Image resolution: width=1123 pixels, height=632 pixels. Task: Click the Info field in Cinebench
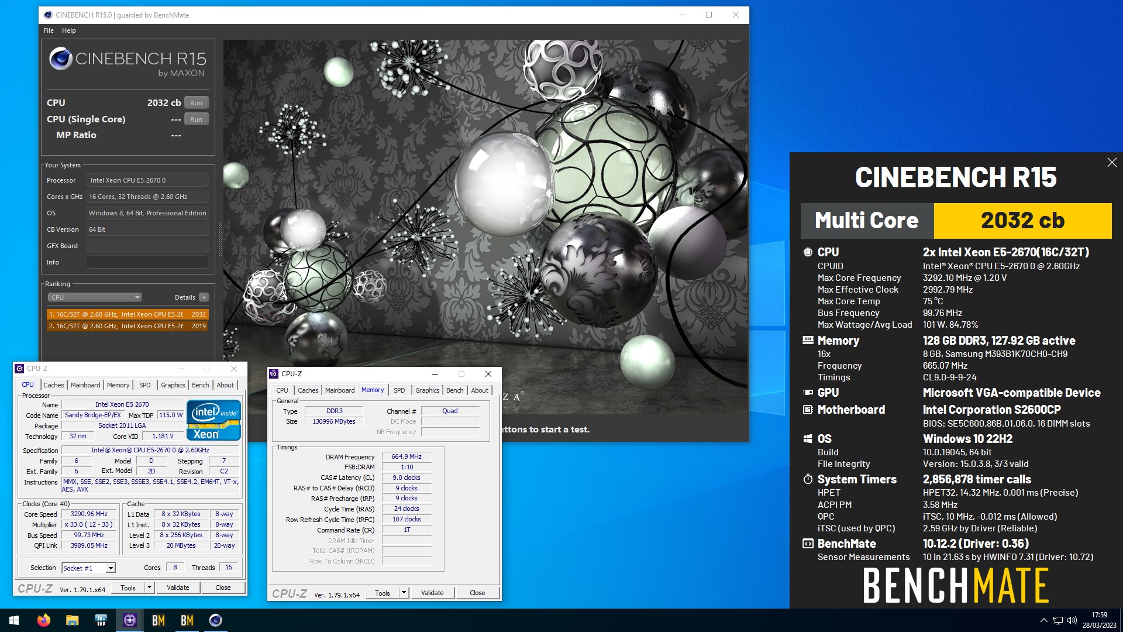click(x=147, y=262)
